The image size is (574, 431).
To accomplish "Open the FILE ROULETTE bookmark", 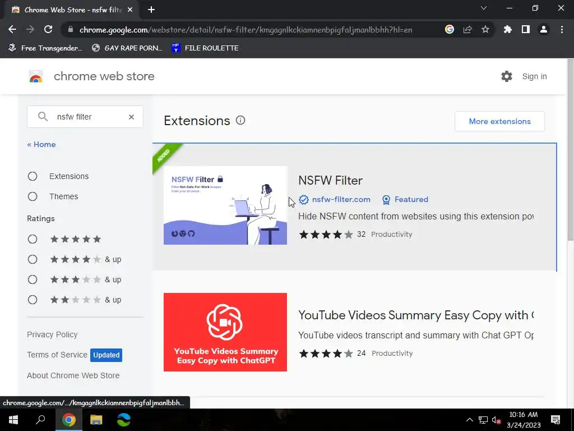I will click(205, 48).
